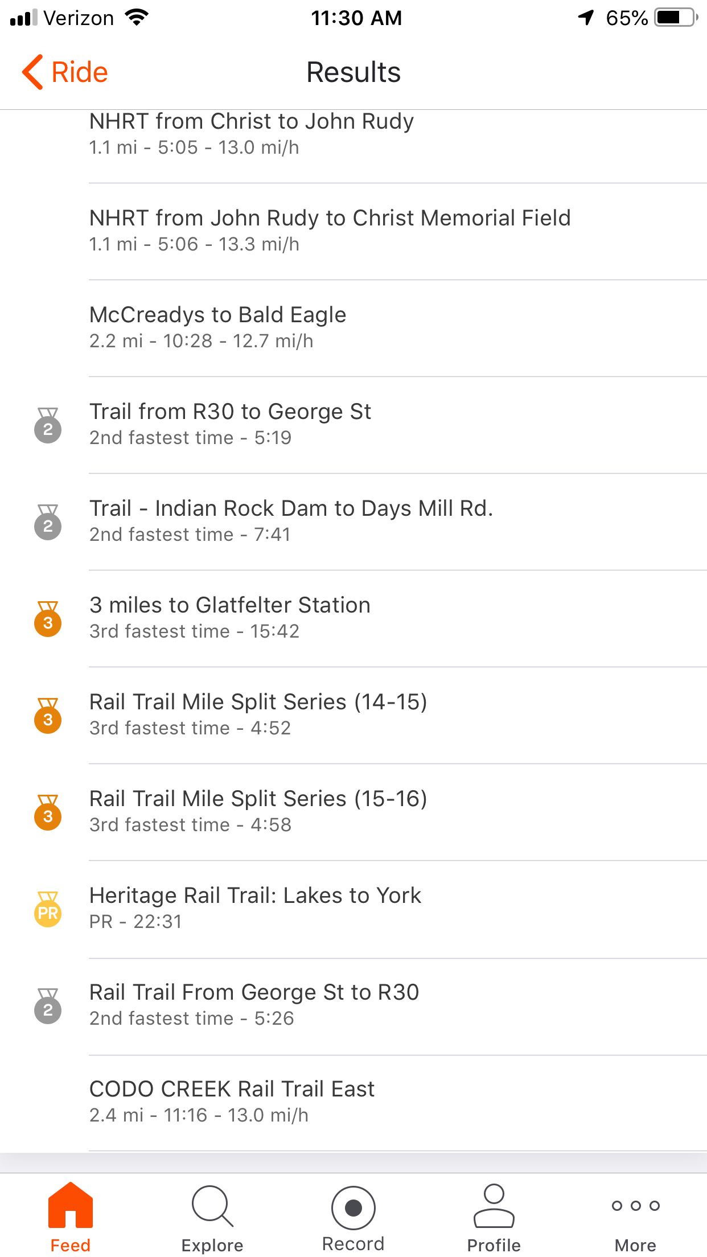The image size is (707, 1257).
Task: Go back to Ride
Action: click(x=79, y=72)
